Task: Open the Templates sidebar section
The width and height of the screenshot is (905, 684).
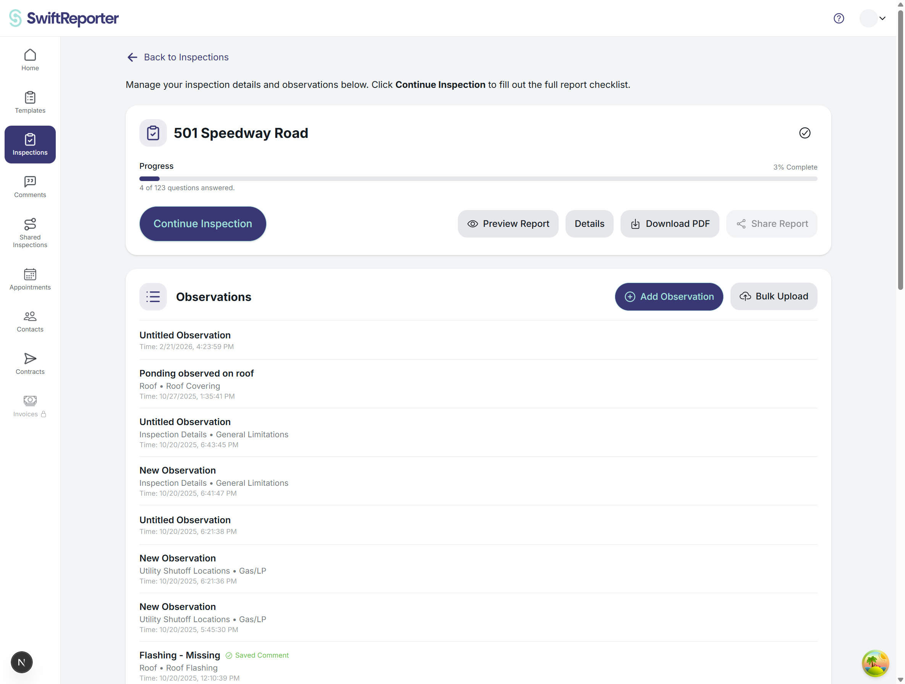Action: 30,102
